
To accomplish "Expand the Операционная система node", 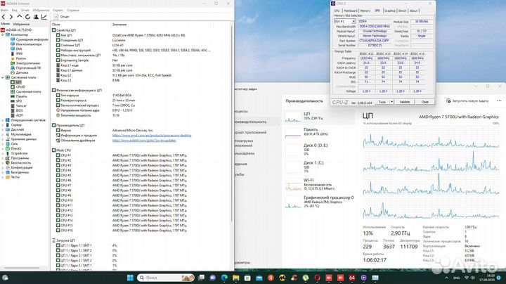I will [3, 120].
